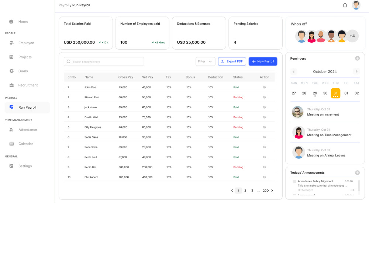369x276 pixels.
Task: View Elle Robert payroll via eye icon
Action: point(264,177)
